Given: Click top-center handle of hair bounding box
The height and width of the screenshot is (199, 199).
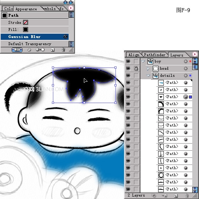Looking at the screenshot, I should coord(84,68).
